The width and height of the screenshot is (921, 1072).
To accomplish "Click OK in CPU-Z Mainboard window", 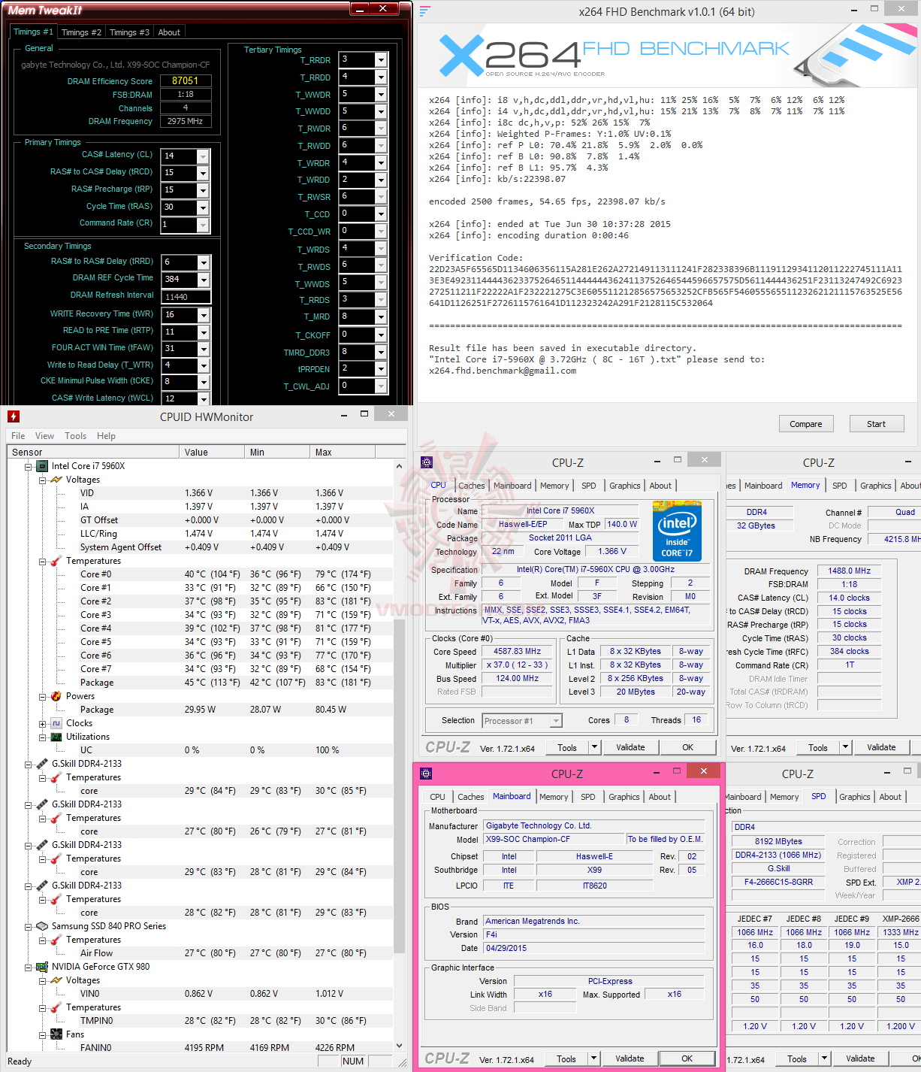I will [687, 1058].
